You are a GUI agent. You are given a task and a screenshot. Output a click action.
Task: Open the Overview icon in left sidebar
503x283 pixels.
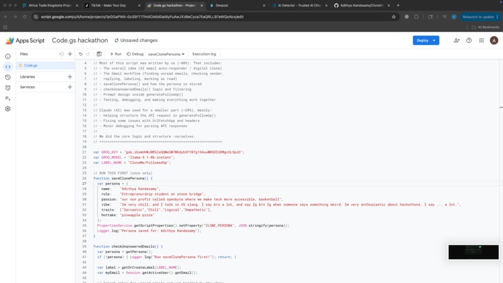coord(7,56)
